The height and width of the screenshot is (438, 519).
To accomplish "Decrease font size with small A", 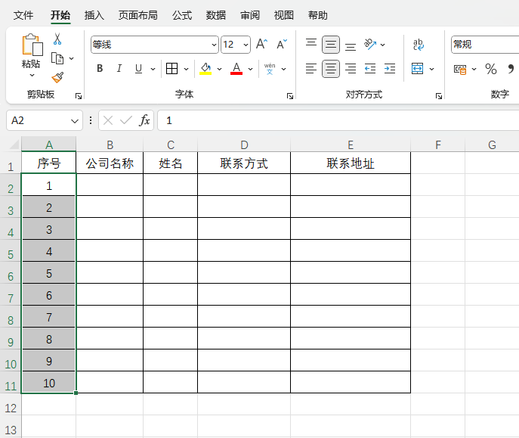I will (x=282, y=44).
